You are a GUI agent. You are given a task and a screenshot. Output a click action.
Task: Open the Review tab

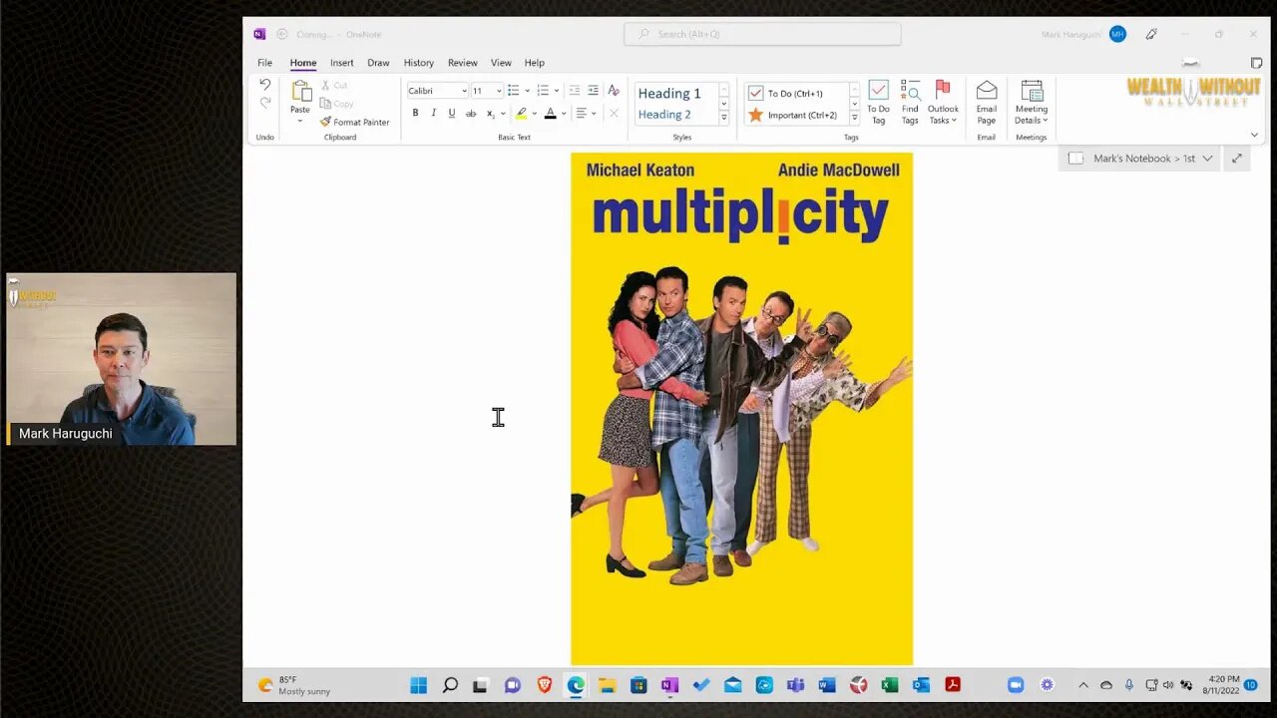(462, 63)
